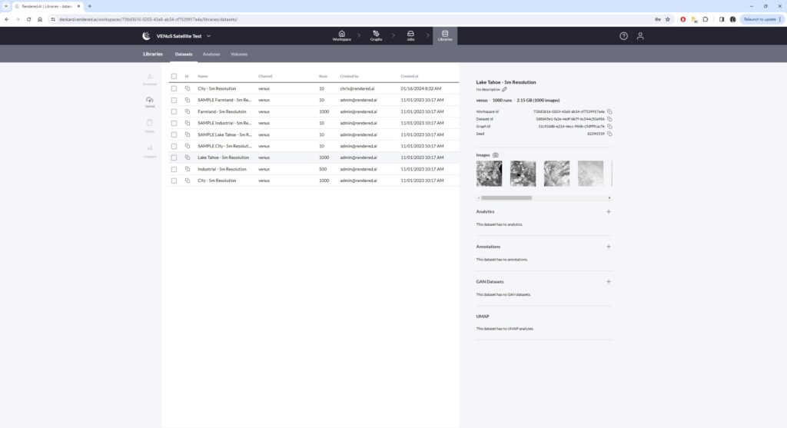Copy Id of Industrial - 5m Resolution row
This screenshot has width=787, height=428.
[x=187, y=169]
